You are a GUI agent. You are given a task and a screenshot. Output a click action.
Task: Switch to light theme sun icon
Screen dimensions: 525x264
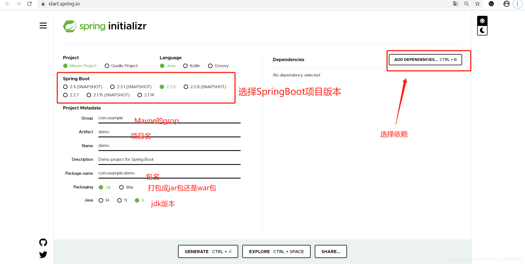pos(482,21)
